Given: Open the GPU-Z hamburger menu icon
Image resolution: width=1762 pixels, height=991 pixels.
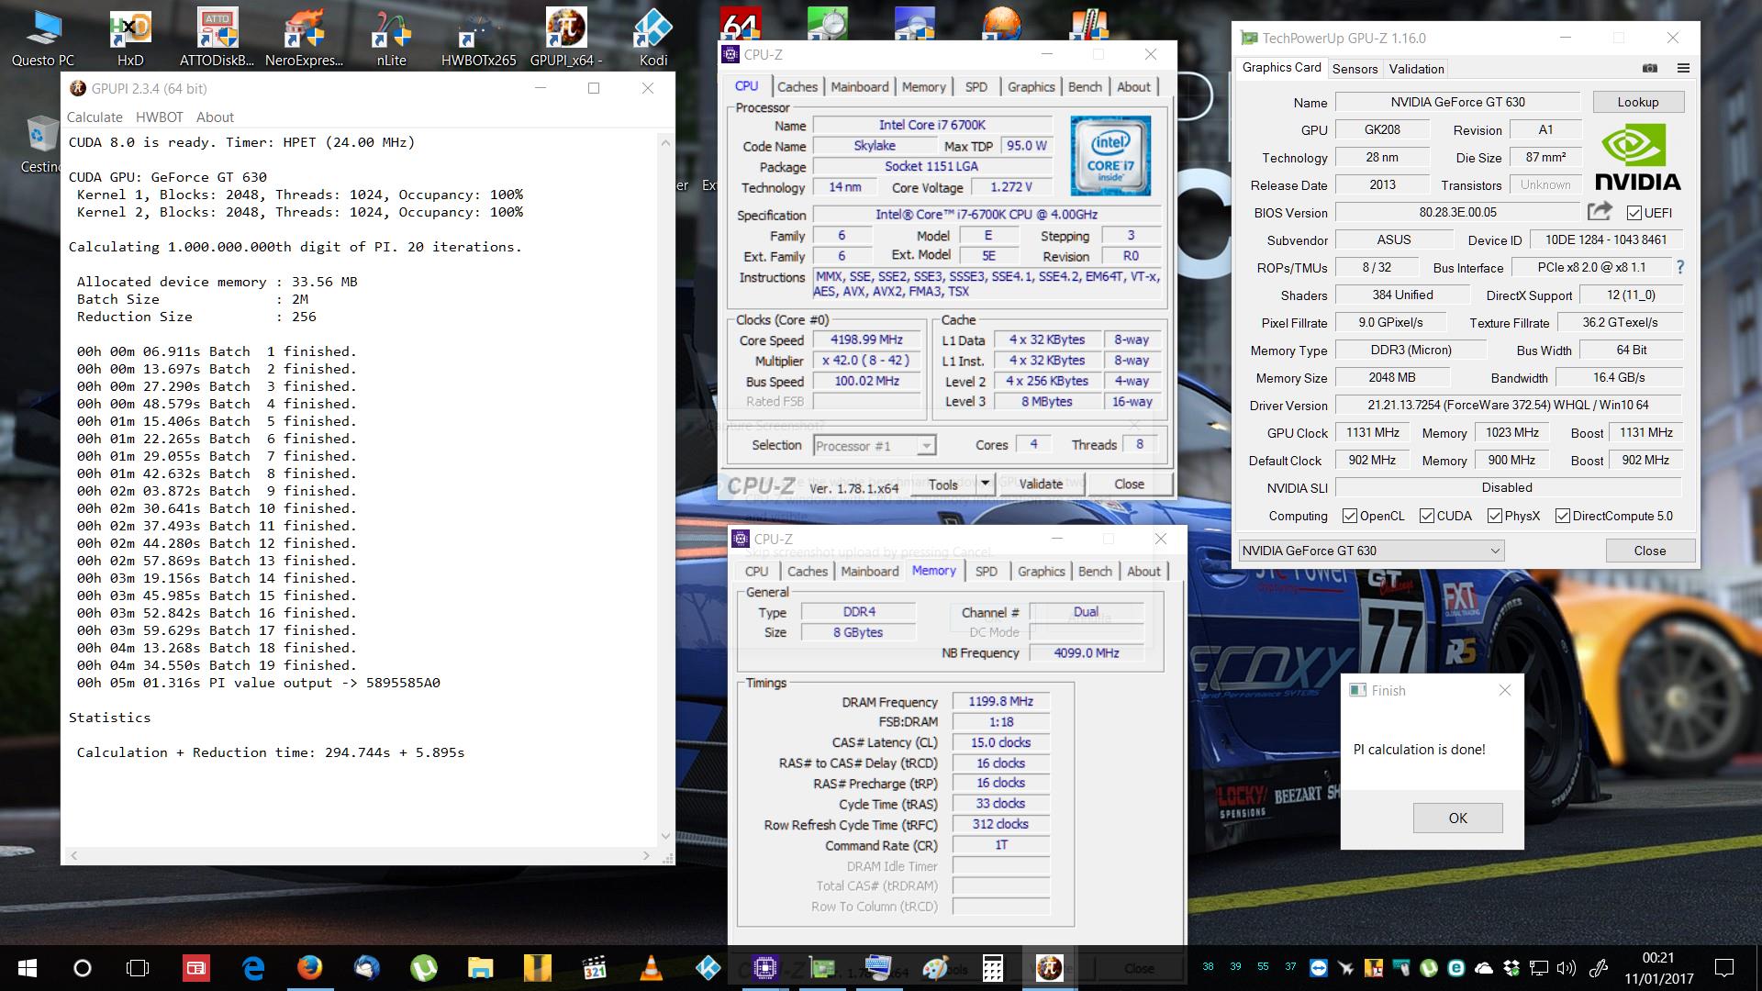Looking at the screenshot, I should coord(1683,68).
